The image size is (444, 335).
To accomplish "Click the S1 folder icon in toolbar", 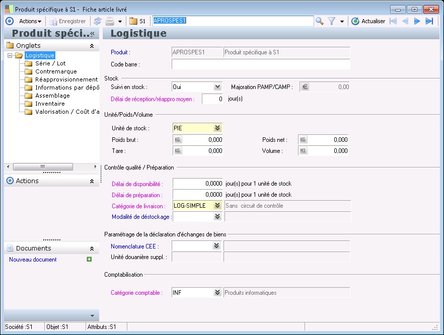I will (133, 21).
